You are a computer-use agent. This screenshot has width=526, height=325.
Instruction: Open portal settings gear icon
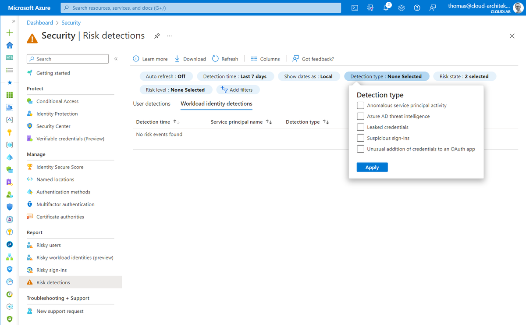tap(402, 8)
